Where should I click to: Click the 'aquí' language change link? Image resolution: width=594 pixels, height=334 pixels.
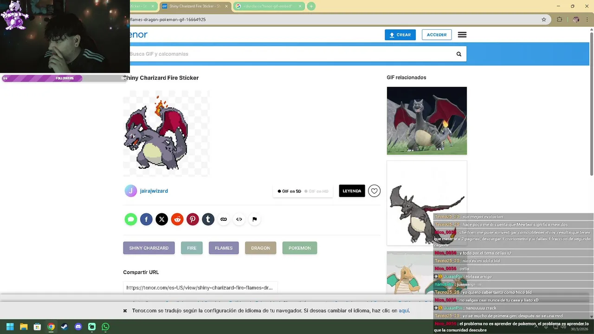(x=404, y=311)
